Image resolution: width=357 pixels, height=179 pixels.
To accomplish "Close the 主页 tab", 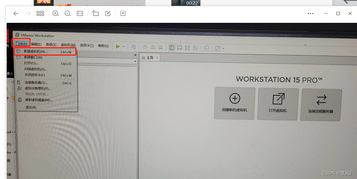I will [157, 57].
